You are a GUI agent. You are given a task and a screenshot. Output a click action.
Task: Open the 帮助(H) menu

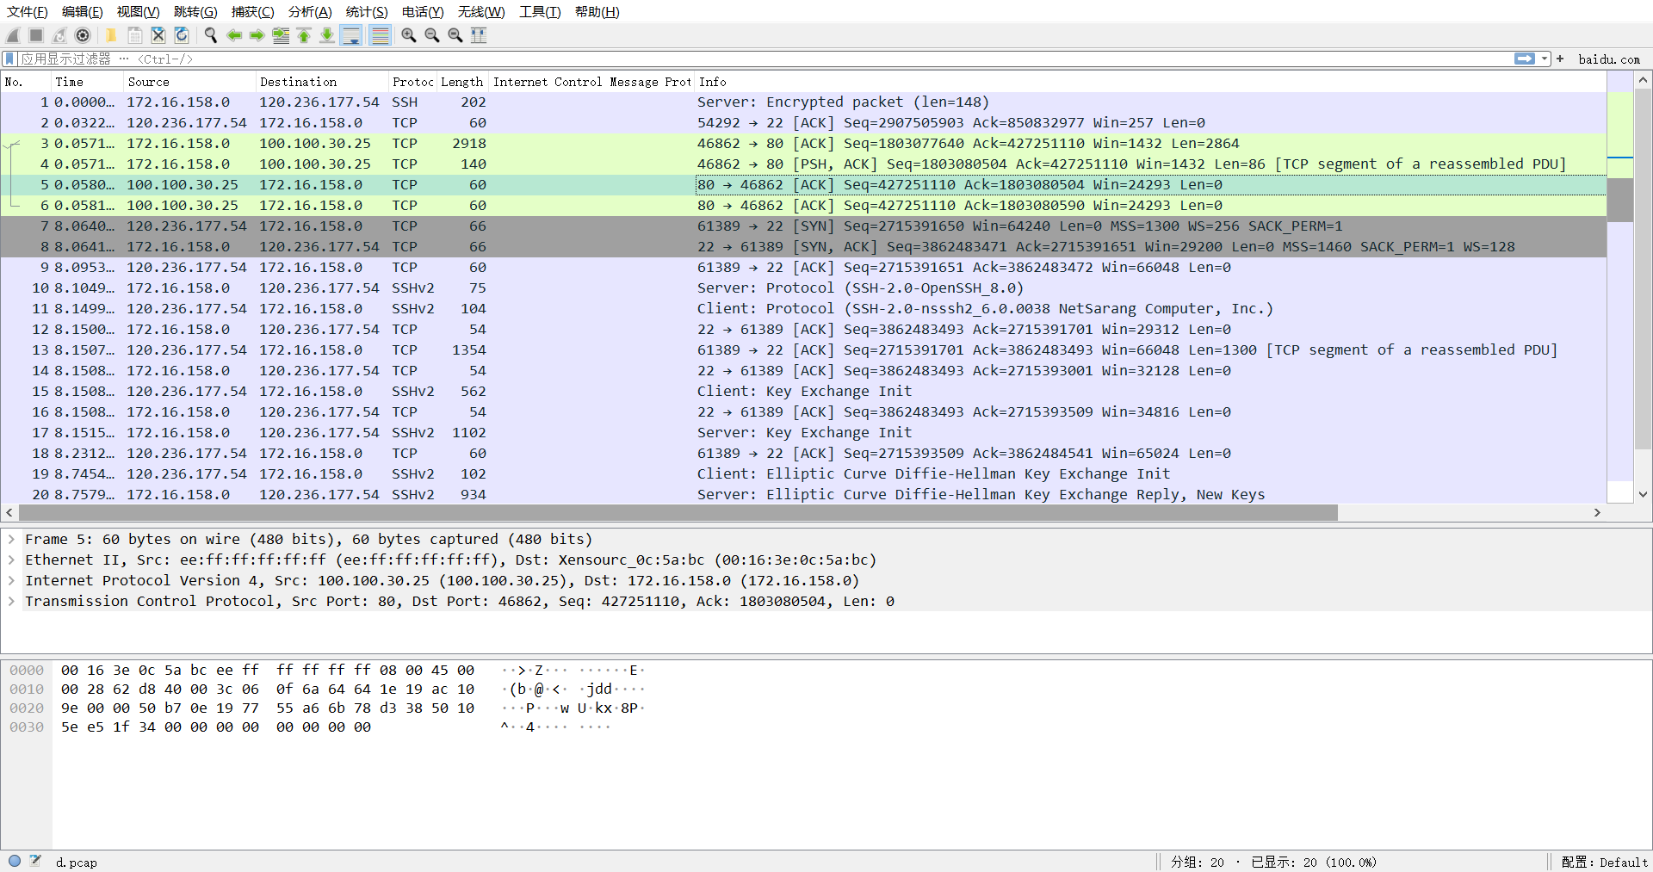pyautogui.click(x=597, y=12)
